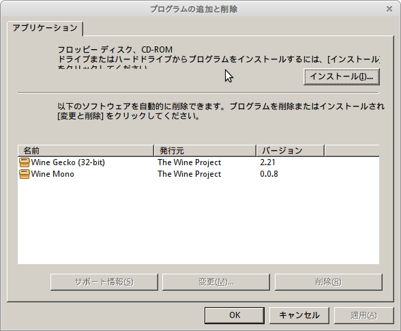The image size is (401, 331).
Task: Click The Wine Project in Mono row
Action: pyautogui.click(x=190, y=174)
